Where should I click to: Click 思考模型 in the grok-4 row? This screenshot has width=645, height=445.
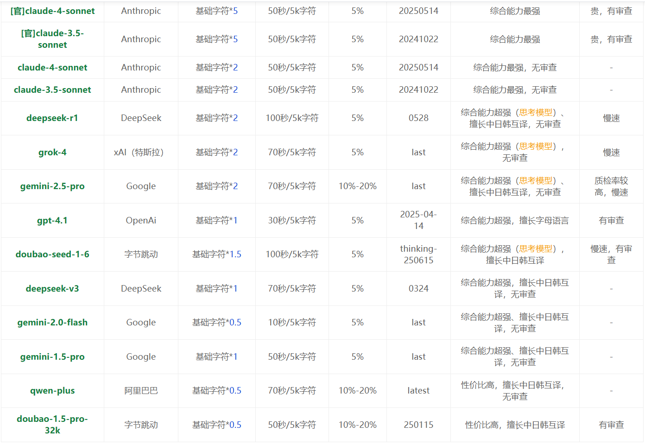536,146
